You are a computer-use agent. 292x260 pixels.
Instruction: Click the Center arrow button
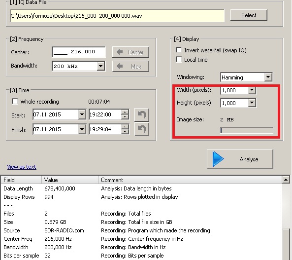tap(130, 52)
